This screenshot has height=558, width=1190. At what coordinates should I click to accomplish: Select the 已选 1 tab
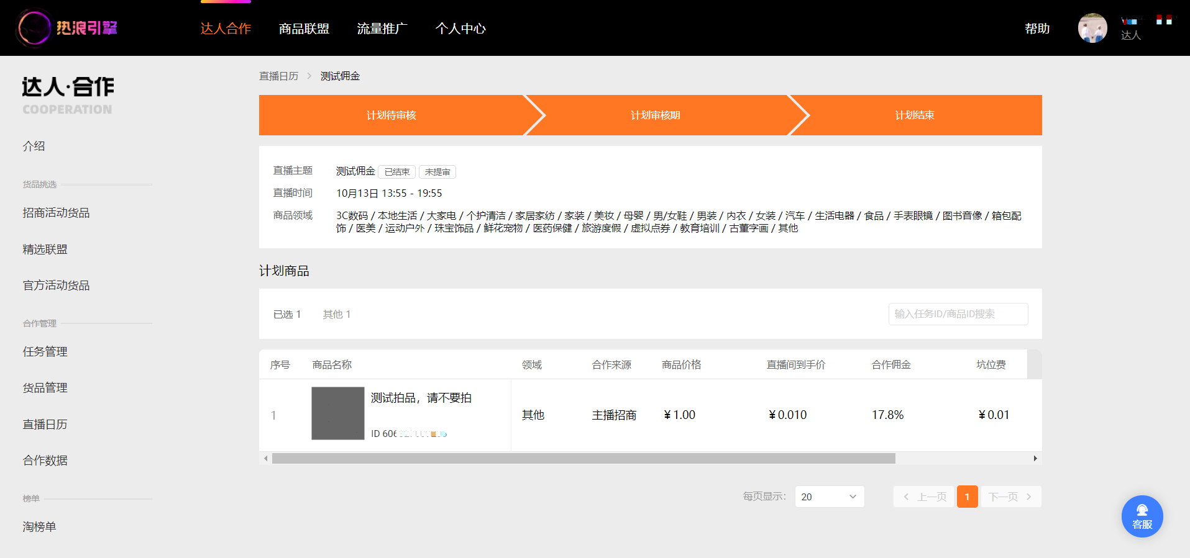click(x=287, y=314)
